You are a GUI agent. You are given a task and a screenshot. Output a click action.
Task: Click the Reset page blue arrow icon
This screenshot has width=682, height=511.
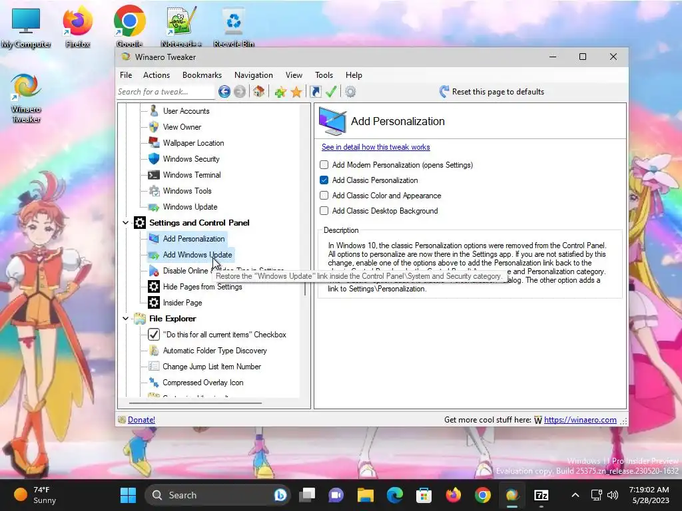pos(444,92)
